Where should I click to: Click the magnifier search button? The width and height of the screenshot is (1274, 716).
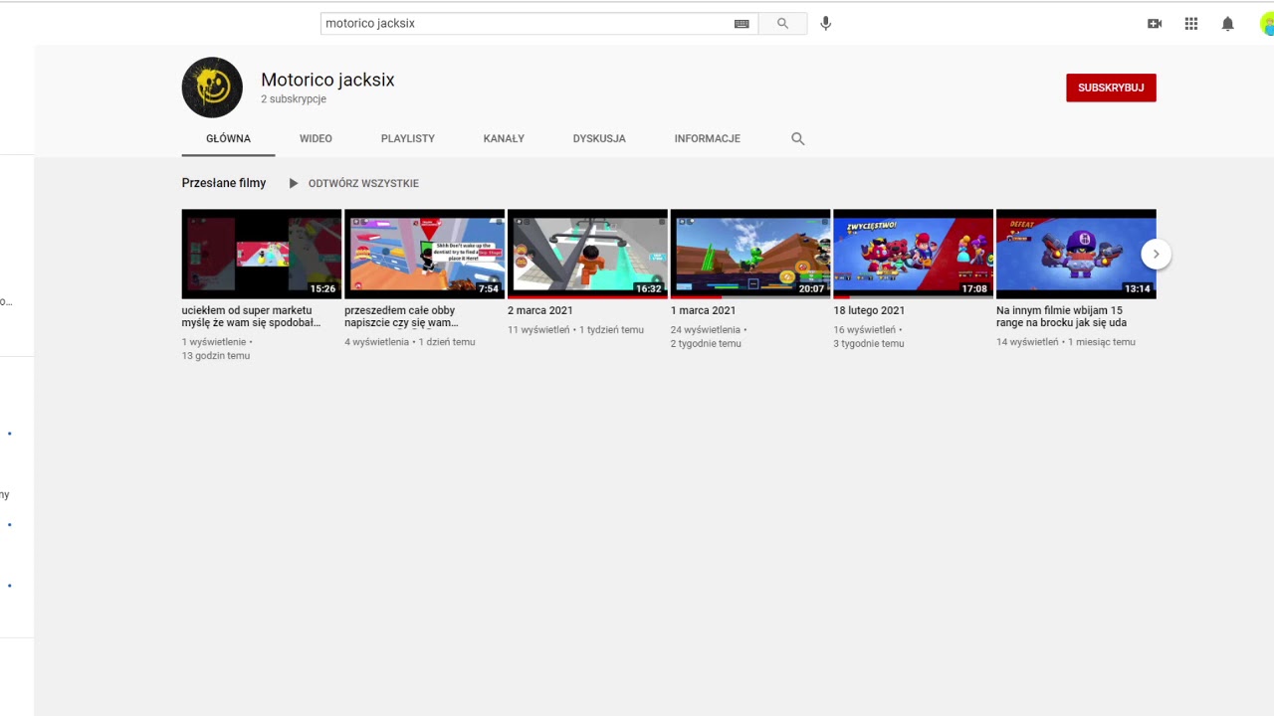click(x=782, y=23)
